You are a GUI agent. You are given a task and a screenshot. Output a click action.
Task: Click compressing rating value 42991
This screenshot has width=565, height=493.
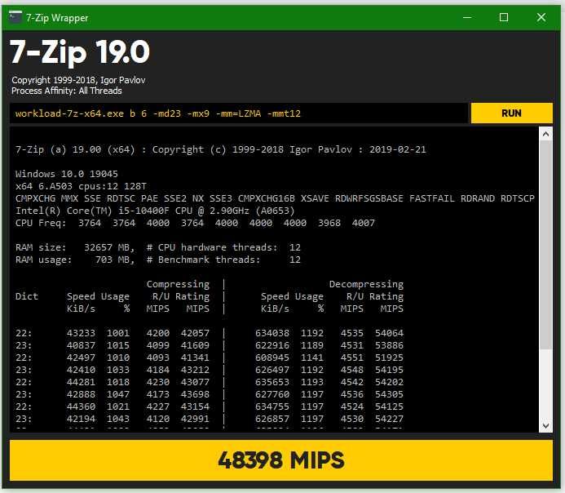tap(195, 419)
